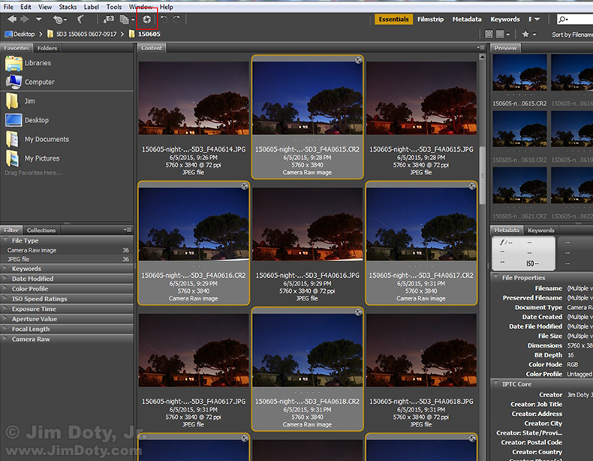Open the Content panel flyout menu

click(480, 47)
